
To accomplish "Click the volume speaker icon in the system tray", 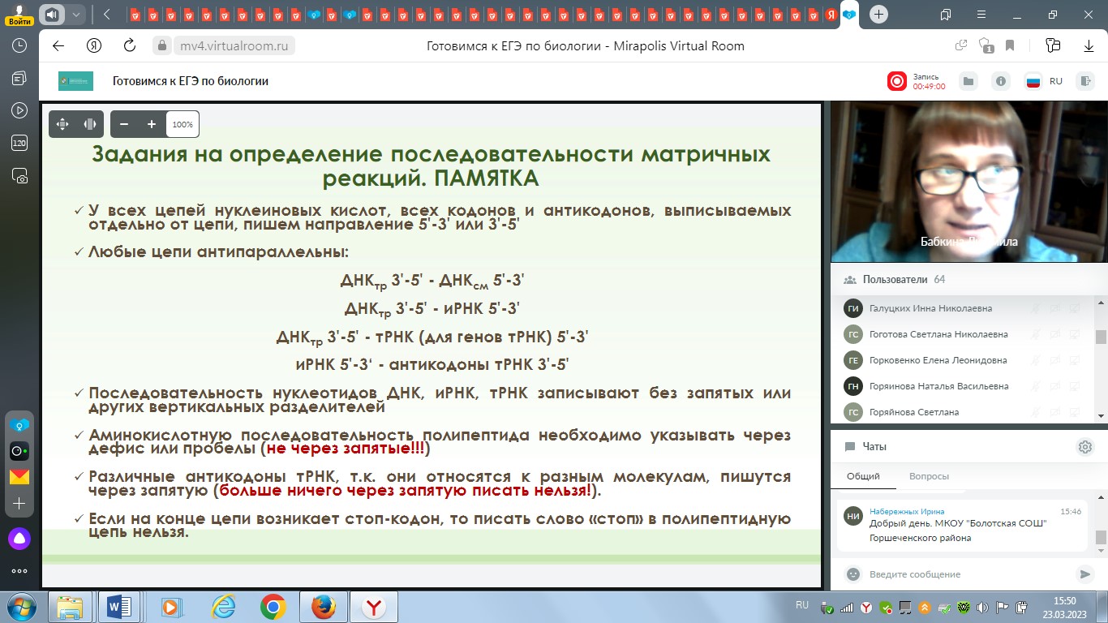I will [x=982, y=607].
